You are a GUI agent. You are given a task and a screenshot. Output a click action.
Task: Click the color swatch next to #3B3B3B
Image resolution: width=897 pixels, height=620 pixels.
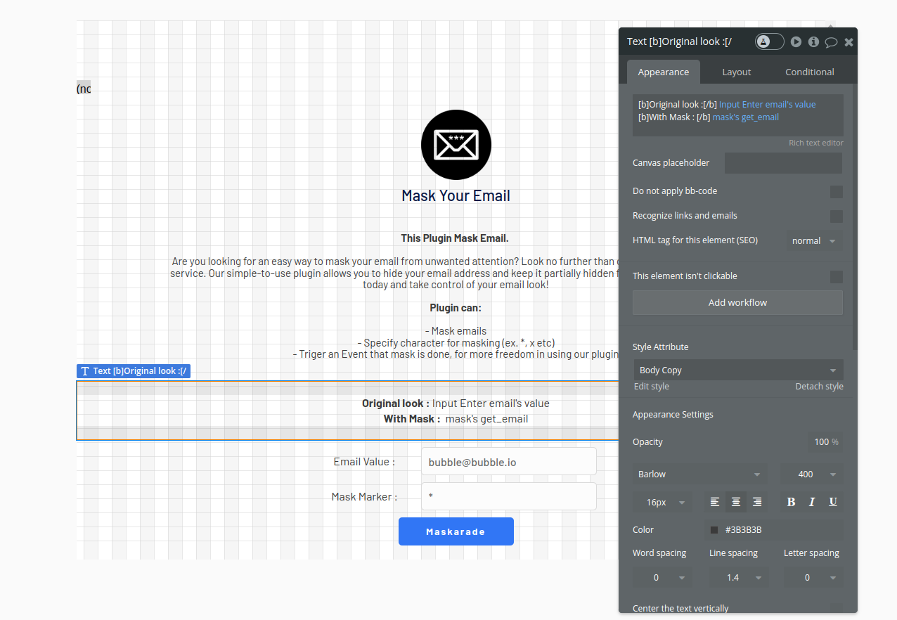click(x=714, y=529)
